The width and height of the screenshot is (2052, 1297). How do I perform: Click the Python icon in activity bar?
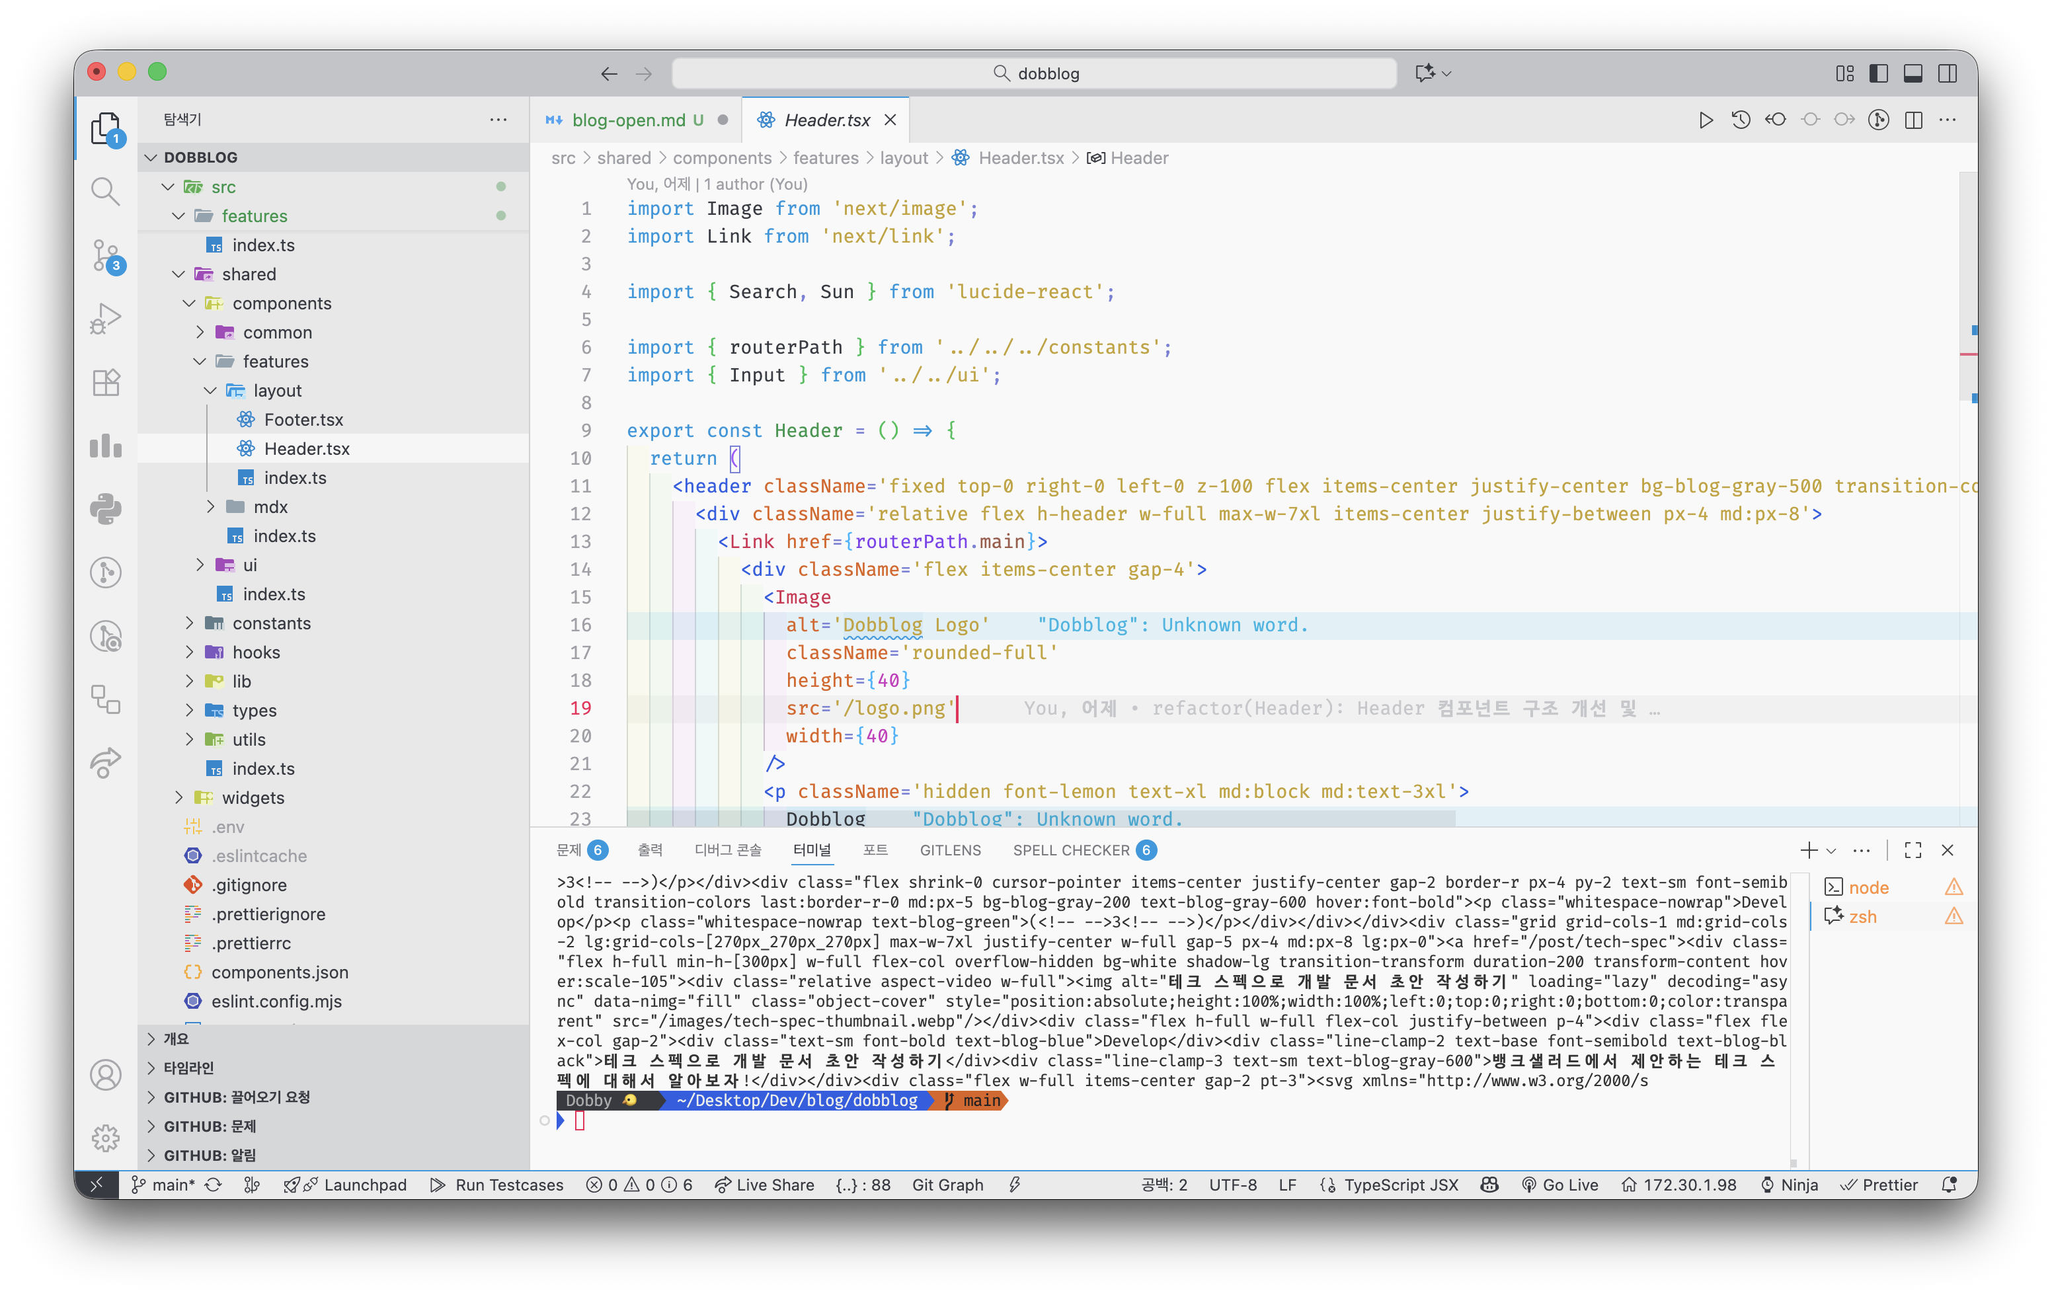coord(106,509)
